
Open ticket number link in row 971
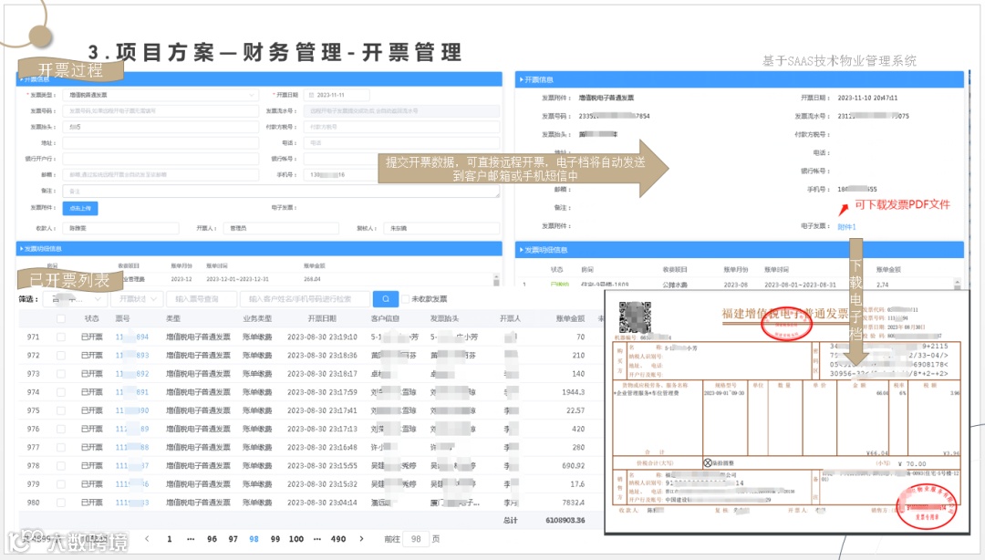click(132, 337)
